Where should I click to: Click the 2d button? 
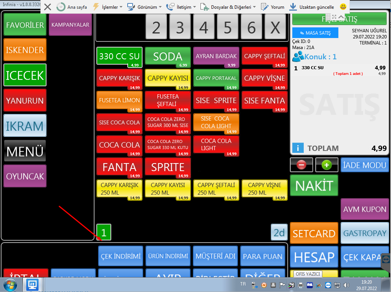(x=279, y=232)
